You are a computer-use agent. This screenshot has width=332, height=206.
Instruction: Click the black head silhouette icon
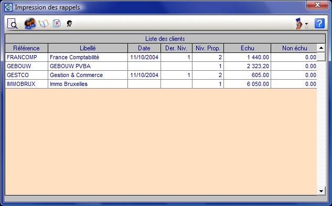[x=69, y=23]
